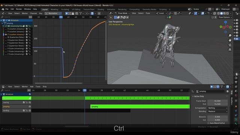Open the NLA Add menu
240x135 pixels.
pyautogui.click(x=31, y=87)
